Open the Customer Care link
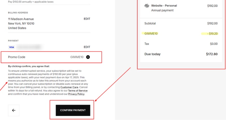 point(69,87)
